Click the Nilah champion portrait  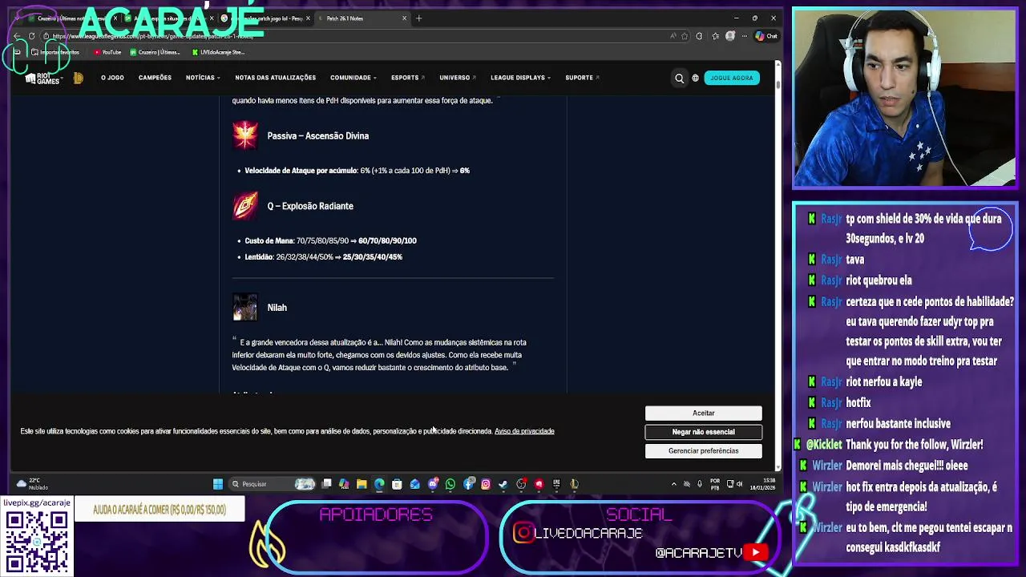[245, 308]
